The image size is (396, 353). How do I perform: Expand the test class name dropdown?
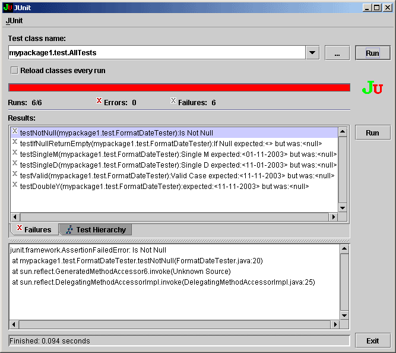pos(313,53)
